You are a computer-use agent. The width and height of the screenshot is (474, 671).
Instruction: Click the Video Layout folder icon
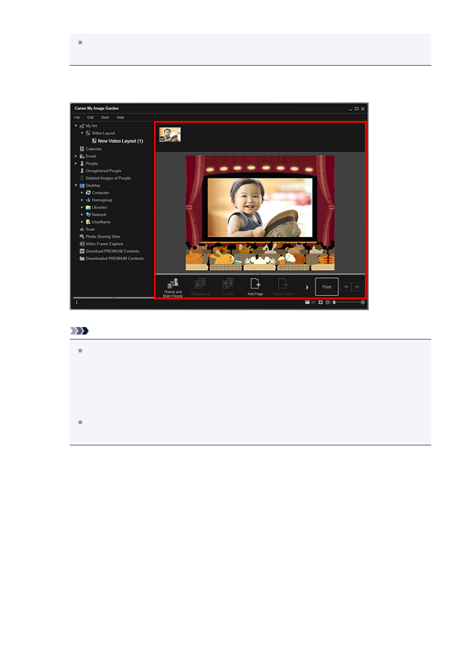click(x=88, y=133)
